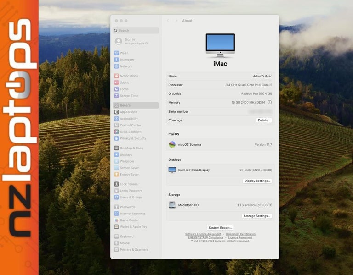This screenshot has width=353, height=275.
Task: Select the Displays icon in sidebar
Action: pos(116,154)
